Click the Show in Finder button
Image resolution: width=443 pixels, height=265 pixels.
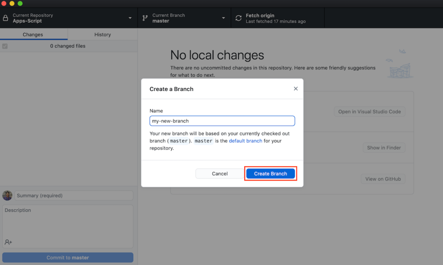click(384, 148)
